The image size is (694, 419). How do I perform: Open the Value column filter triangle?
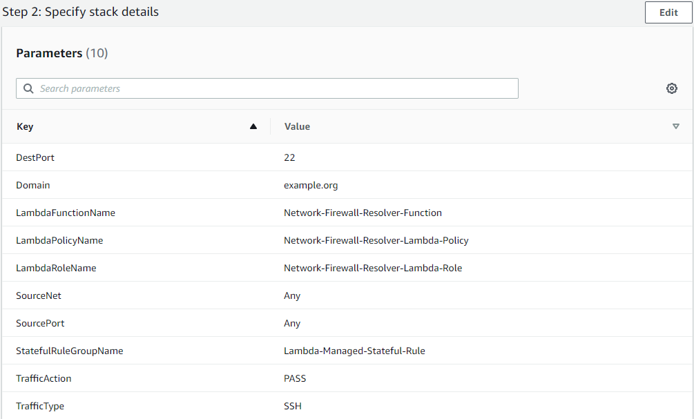tap(675, 127)
